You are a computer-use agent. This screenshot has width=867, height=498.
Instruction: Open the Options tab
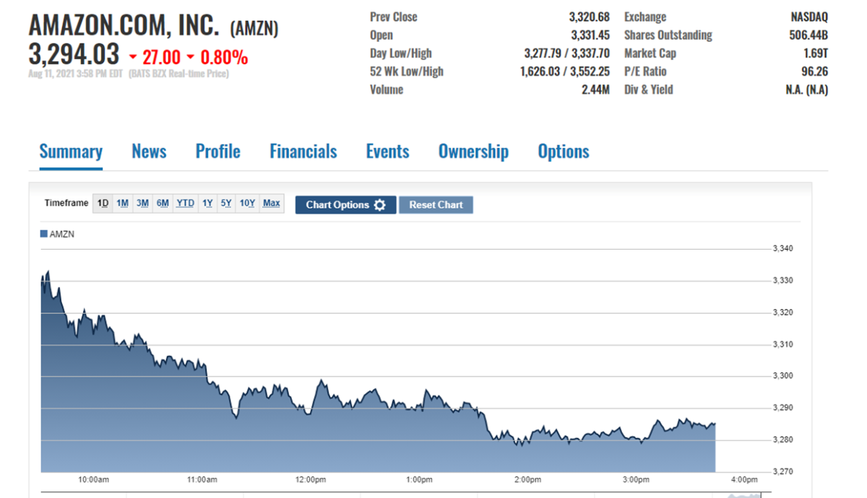564,152
